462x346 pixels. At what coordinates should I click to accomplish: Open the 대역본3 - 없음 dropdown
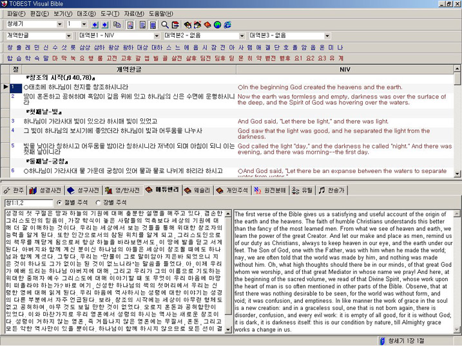pos(327,36)
